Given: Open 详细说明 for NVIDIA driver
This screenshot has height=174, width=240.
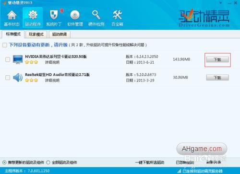Looking at the screenshot, I should click(52, 62).
